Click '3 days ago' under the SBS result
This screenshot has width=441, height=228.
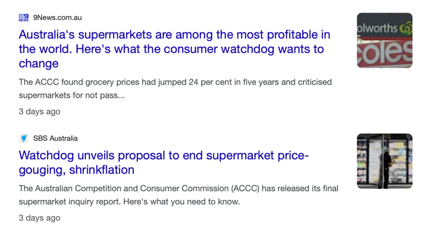pos(40,218)
